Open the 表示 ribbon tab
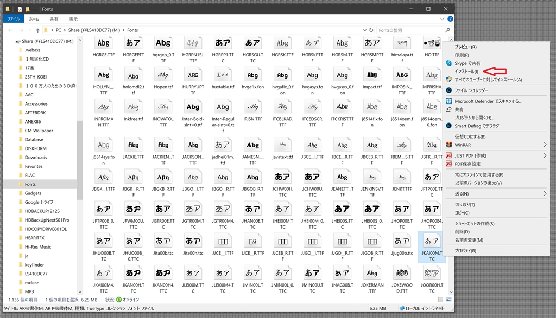This screenshot has height=318, width=556. [73, 19]
